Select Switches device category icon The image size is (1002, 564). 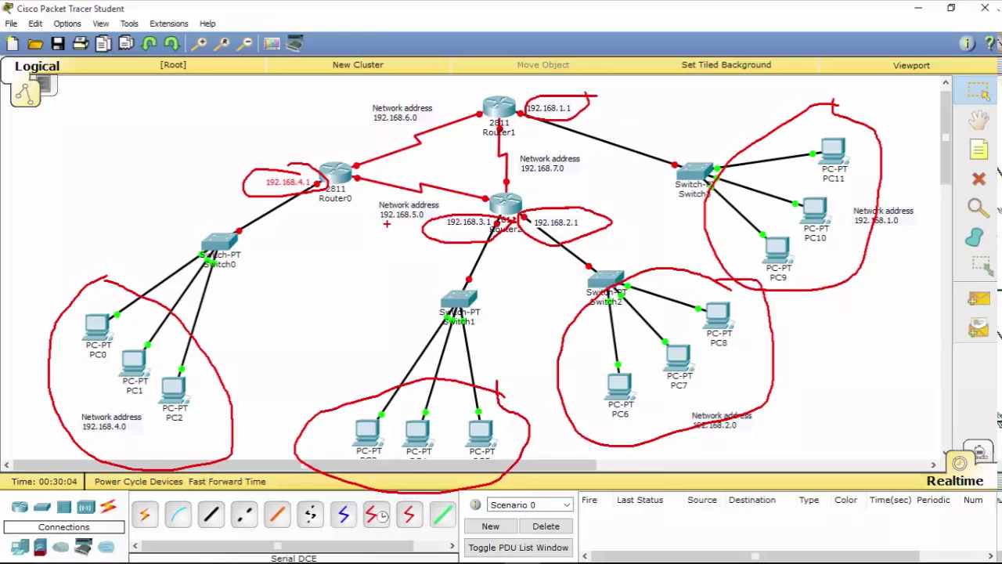pos(42,507)
